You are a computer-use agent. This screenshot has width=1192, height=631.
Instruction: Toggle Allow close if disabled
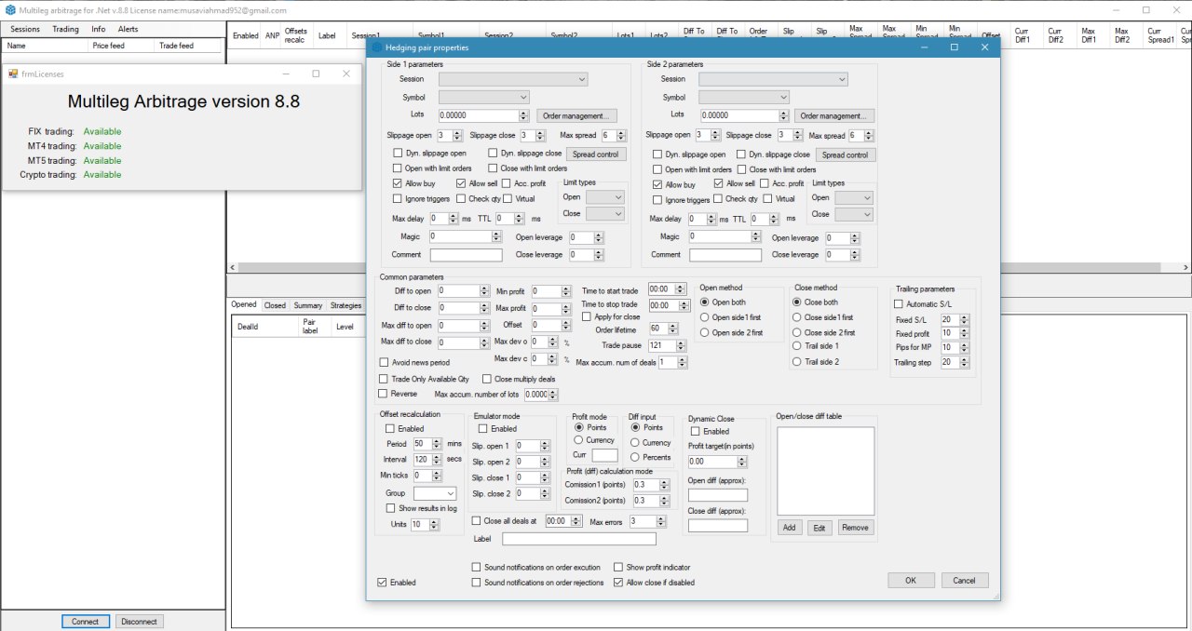point(618,583)
